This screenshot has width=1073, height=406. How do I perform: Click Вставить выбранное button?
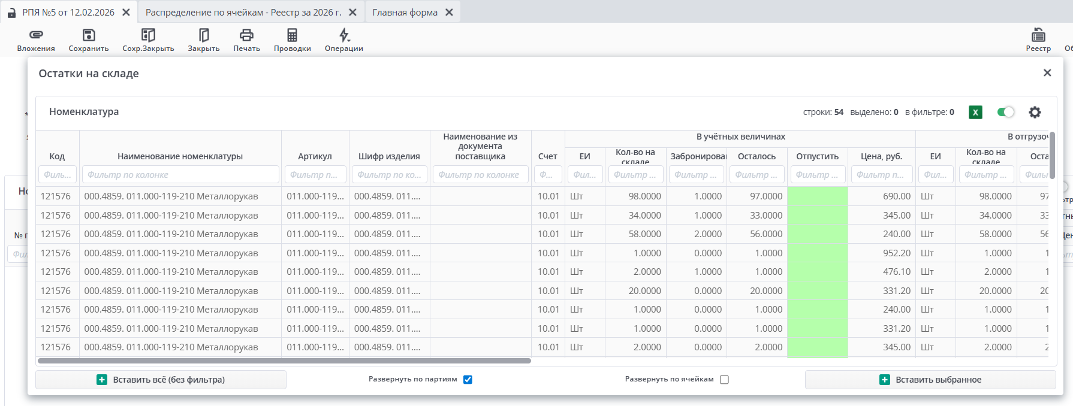click(x=930, y=380)
